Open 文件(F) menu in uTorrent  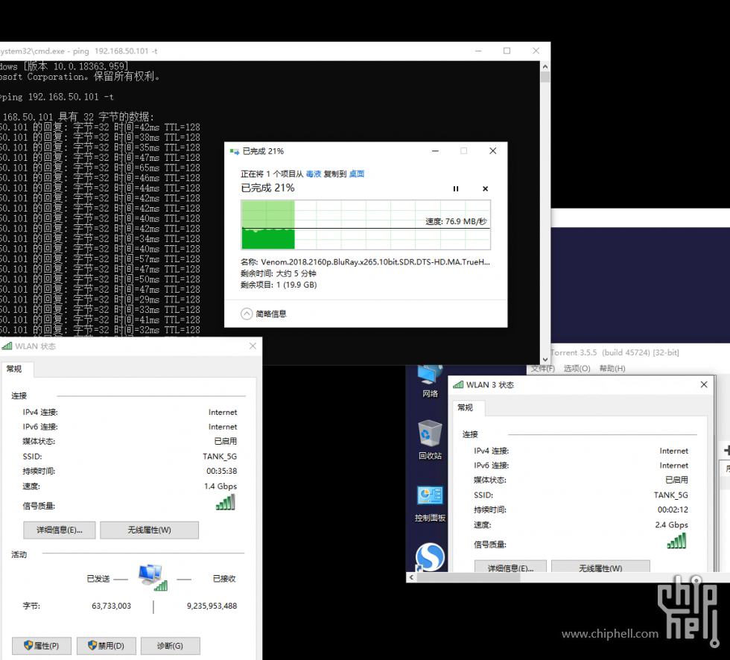click(543, 368)
